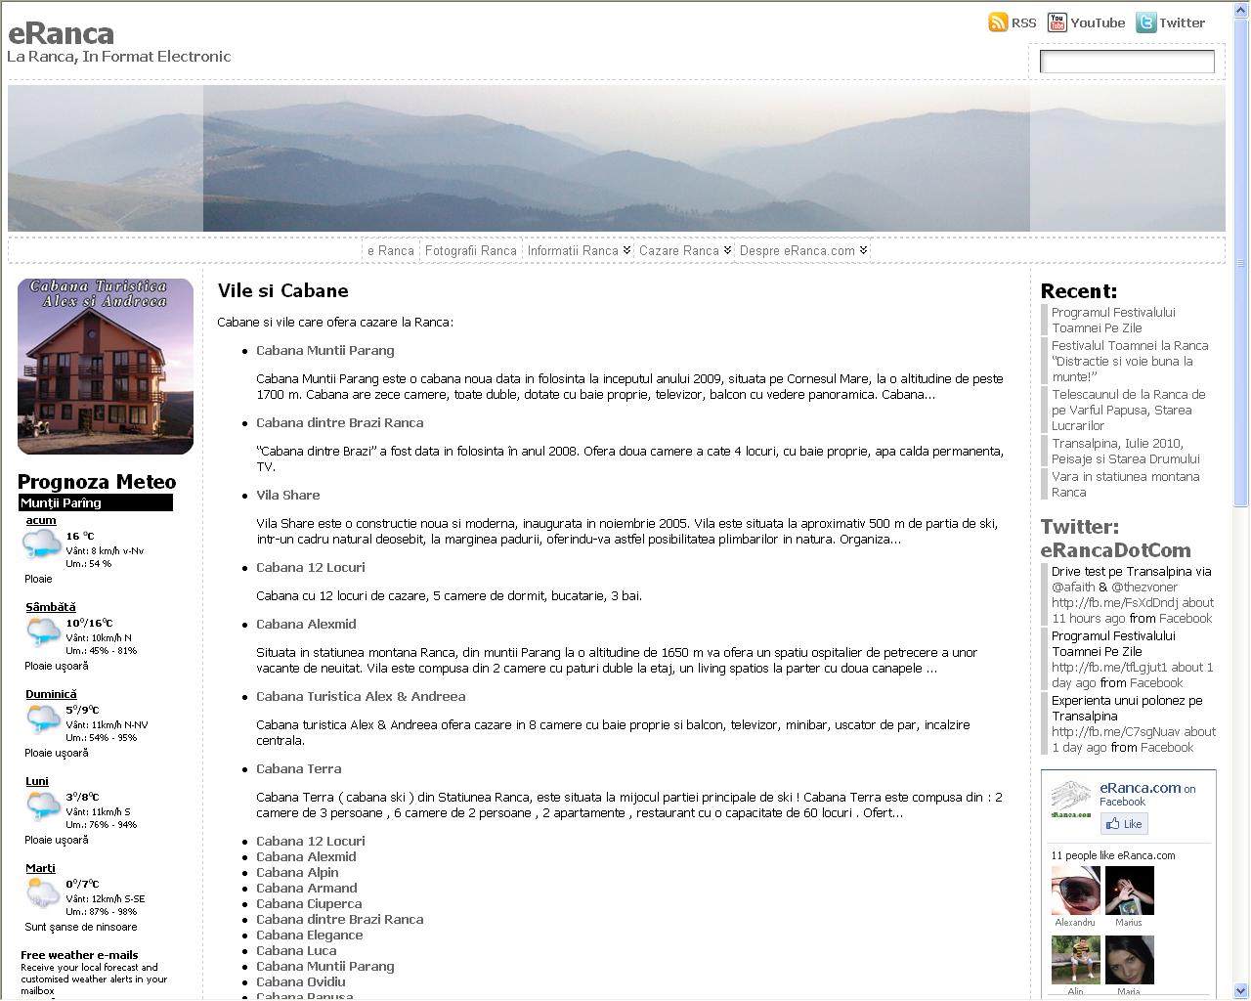The width and height of the screenshot is (1251, 1001).
Task: Open the eRancaDotCom Twitter heading link
Action: [1115, 549]
